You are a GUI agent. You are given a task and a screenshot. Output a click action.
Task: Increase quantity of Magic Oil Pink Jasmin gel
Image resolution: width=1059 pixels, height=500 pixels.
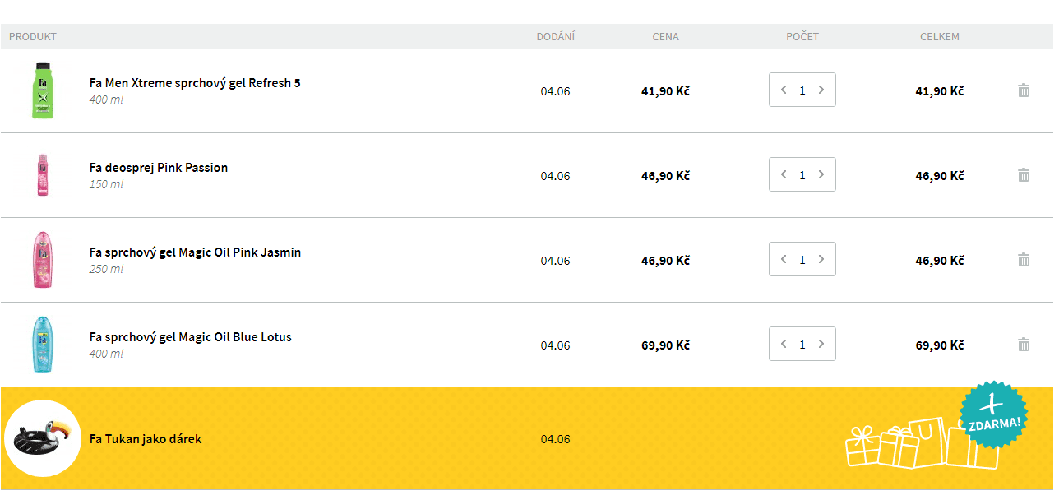(821, 259)
